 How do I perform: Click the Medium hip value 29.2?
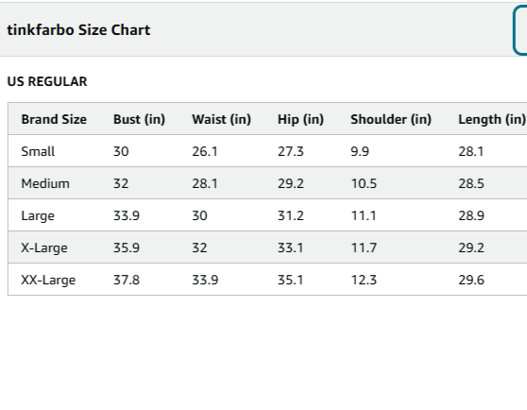(291, 183)
